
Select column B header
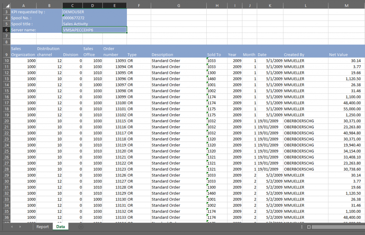tap(49, 6)
